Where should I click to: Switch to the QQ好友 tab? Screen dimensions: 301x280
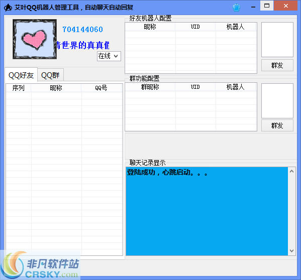tap(21, 75)
